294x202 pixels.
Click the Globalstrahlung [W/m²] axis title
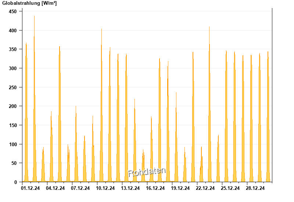pos(29,3)
